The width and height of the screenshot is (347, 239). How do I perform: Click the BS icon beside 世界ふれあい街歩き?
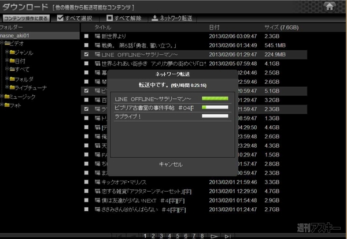97,64
